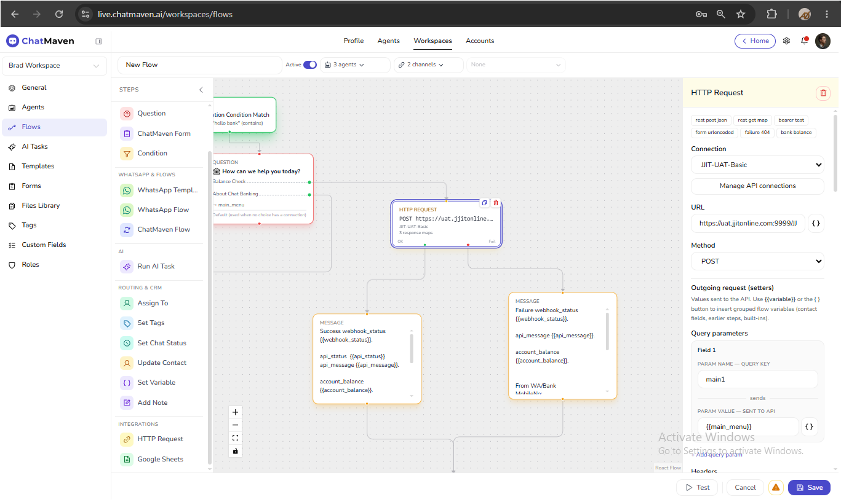Click the trash icon on the HTTP Request node

click(x=496, y=203)
